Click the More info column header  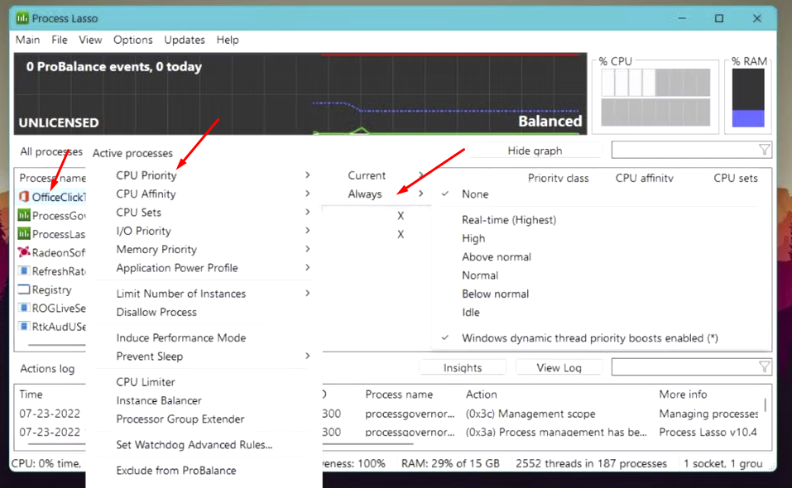(x=683, y=395)
